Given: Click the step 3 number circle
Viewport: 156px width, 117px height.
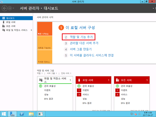Looking at the screenshot, I should [66, 43].
